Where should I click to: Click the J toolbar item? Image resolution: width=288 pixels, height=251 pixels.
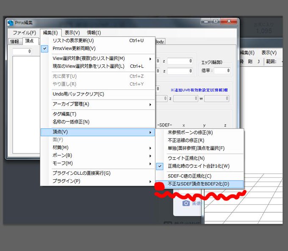(258, 61)
